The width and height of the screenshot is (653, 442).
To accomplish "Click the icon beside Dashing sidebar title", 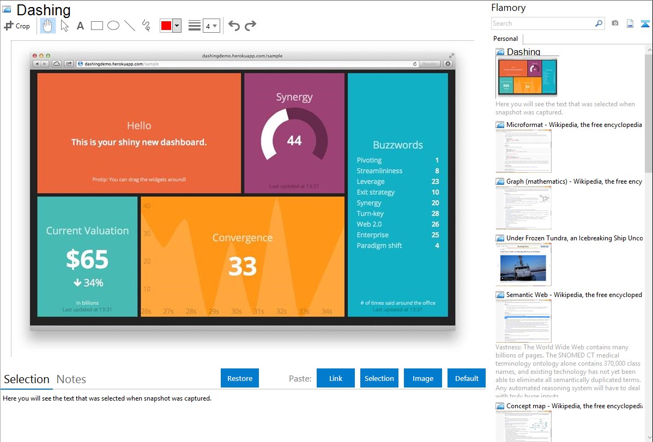I will [x=500, y=52].
